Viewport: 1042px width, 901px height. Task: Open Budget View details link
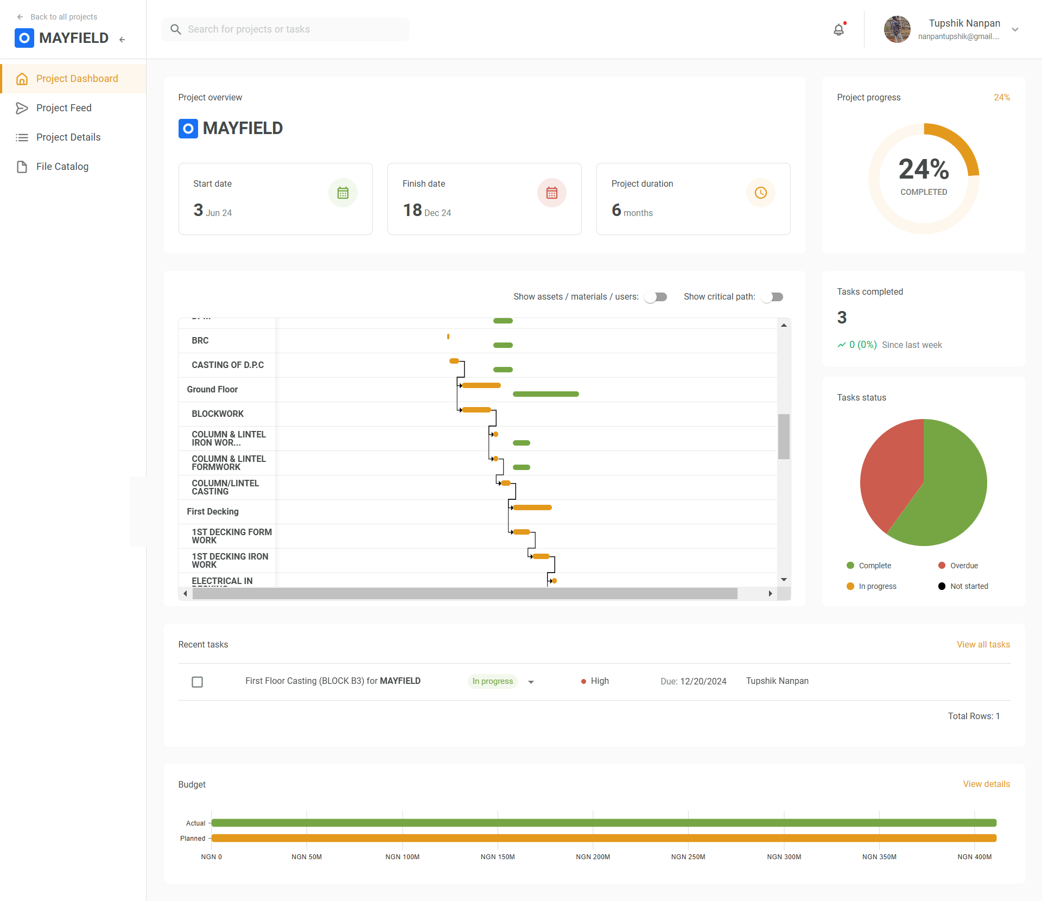point(986,784)
